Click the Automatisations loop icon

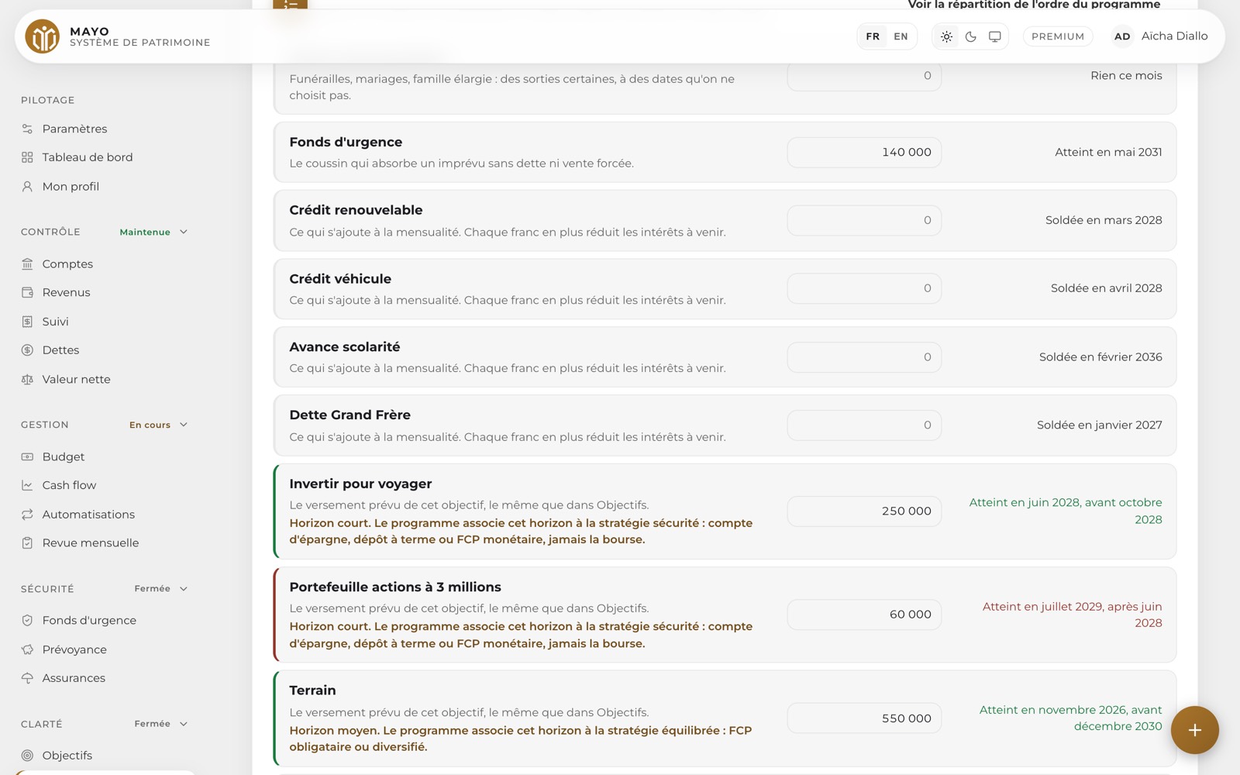(x=27, y=515)
